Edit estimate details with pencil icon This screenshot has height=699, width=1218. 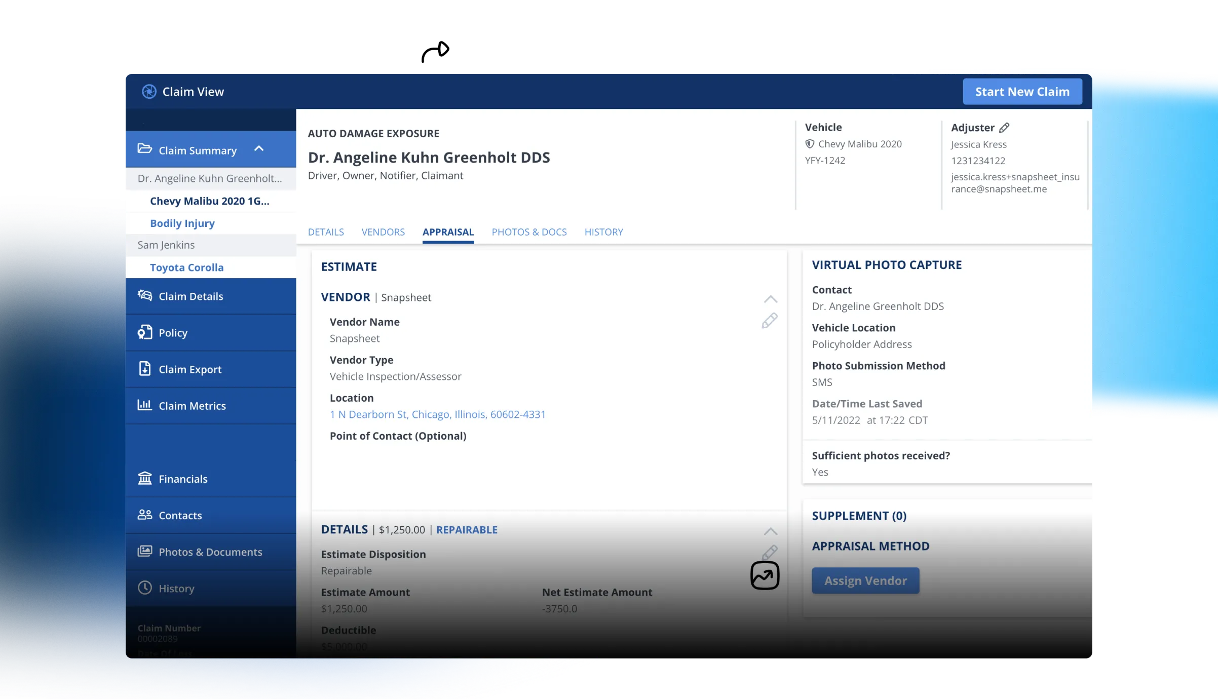click(x=770, y=552)
